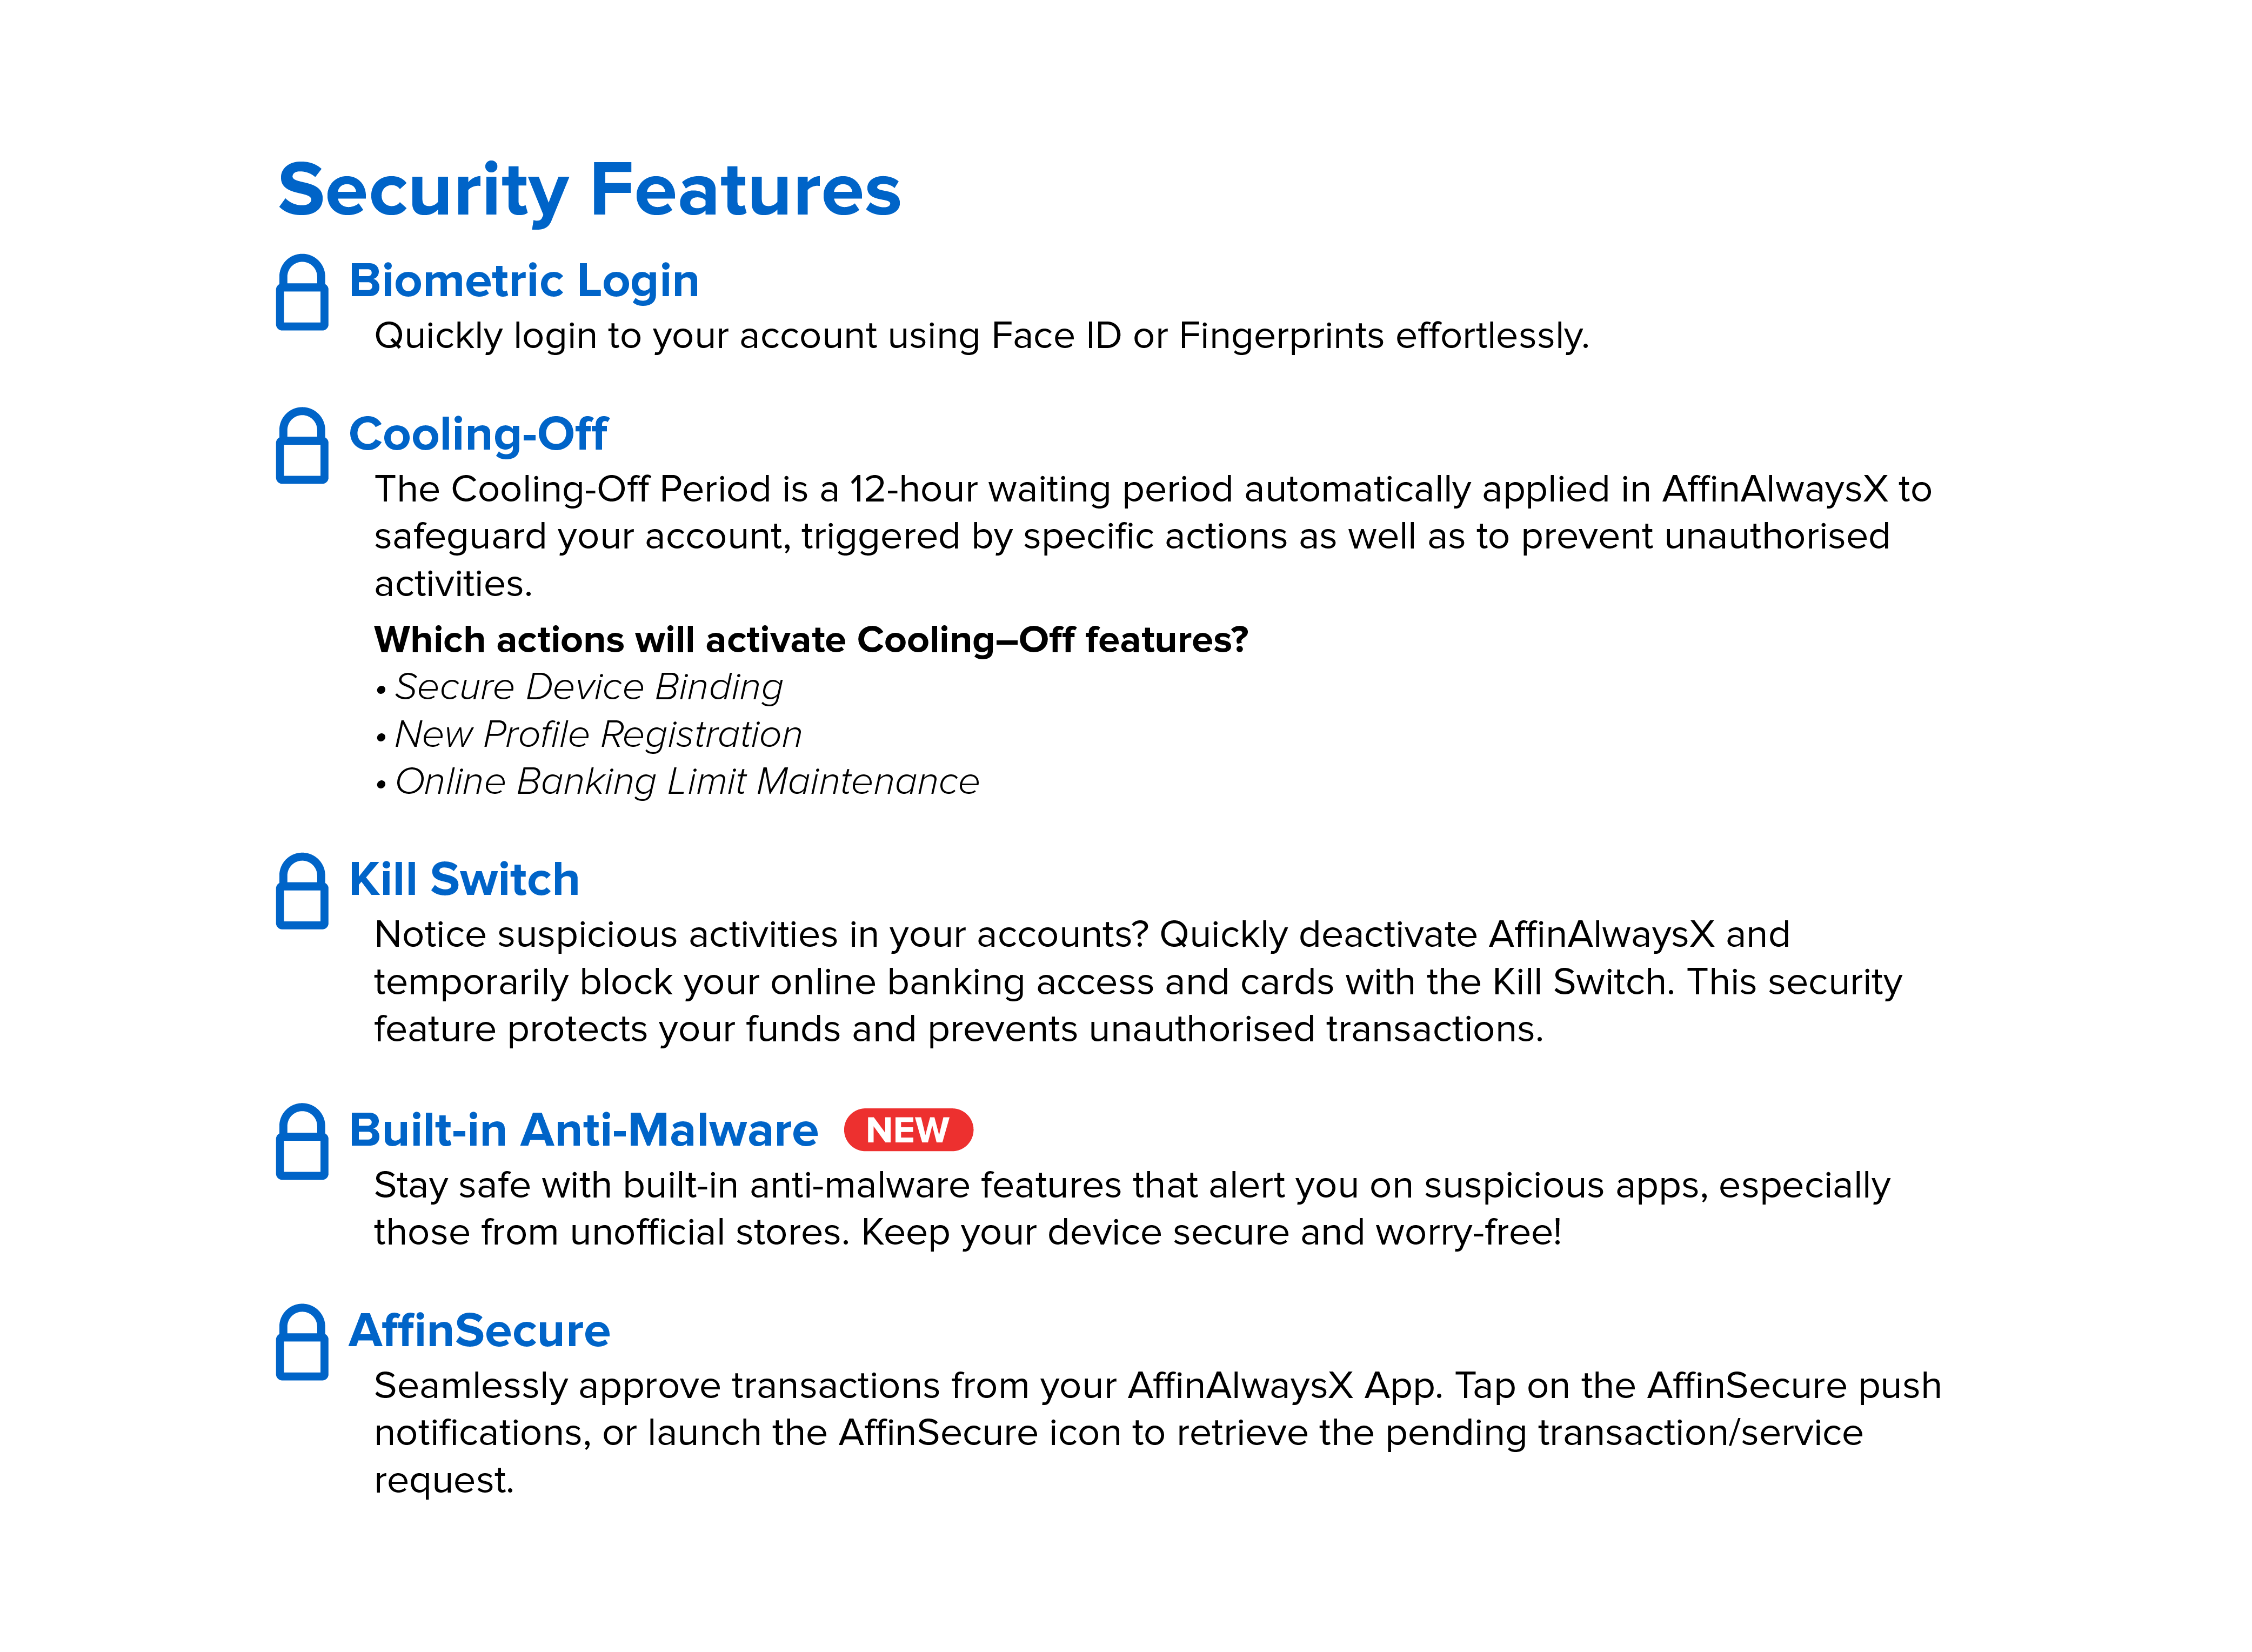Viewport: 2252px width, 1652px height.
Task: Select the AffinSecure heading
Action: click(x=480, y=1331)
